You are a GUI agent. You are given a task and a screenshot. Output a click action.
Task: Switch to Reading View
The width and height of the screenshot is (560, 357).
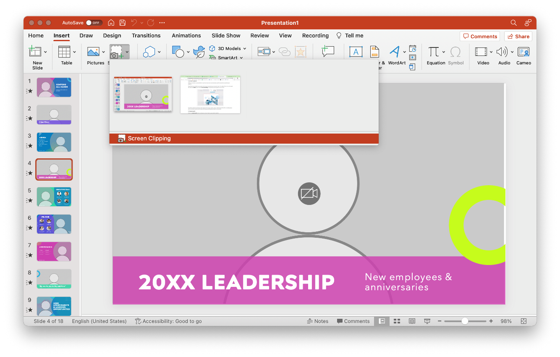click(x=412, y=321)
